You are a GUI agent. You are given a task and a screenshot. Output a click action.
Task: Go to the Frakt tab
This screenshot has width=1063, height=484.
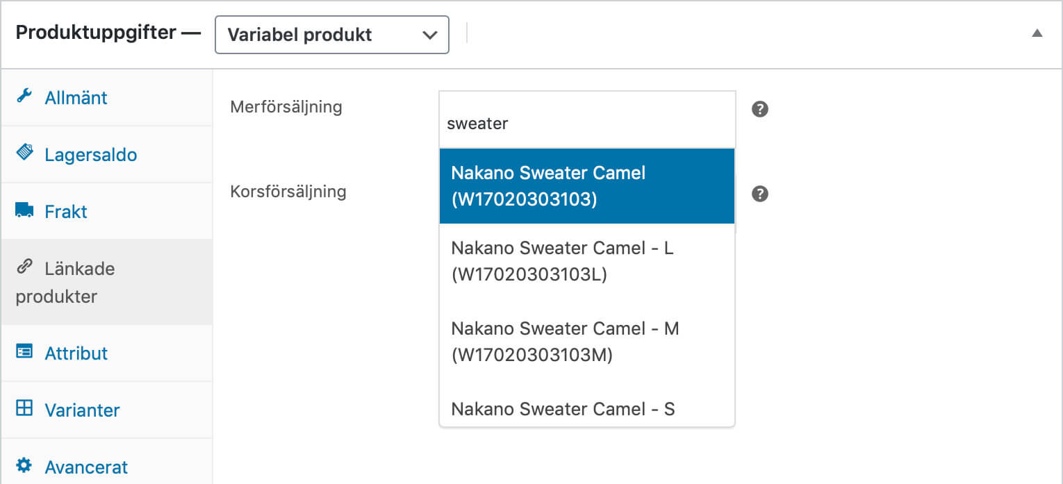tap(66, 212)
